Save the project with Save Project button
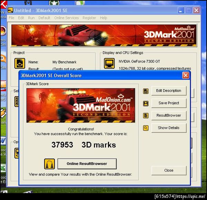207x200 pixels. [x=169, y=103]
